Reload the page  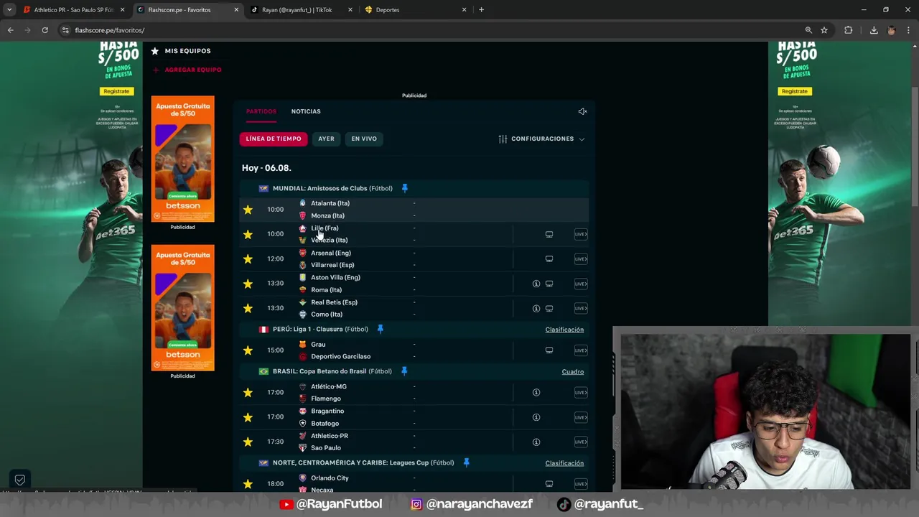45,30
